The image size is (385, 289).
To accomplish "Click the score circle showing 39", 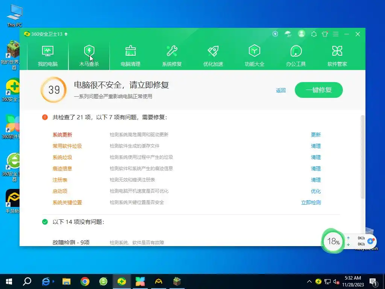I will click(54, 90).
